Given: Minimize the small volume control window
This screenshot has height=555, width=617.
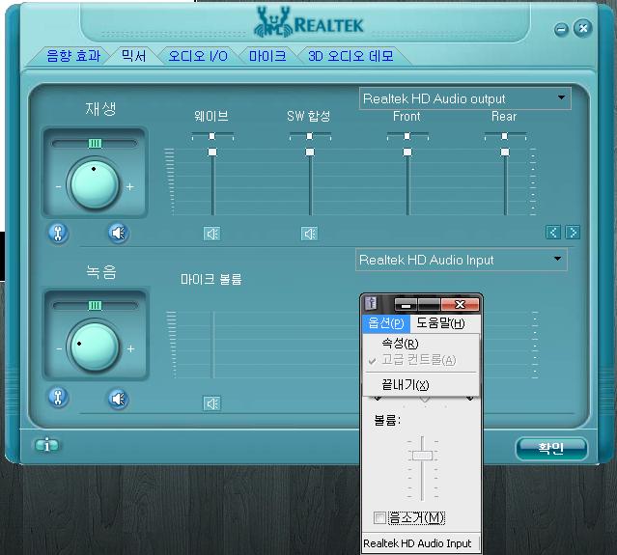Looking at the screenshot, I should click(406, 305).
